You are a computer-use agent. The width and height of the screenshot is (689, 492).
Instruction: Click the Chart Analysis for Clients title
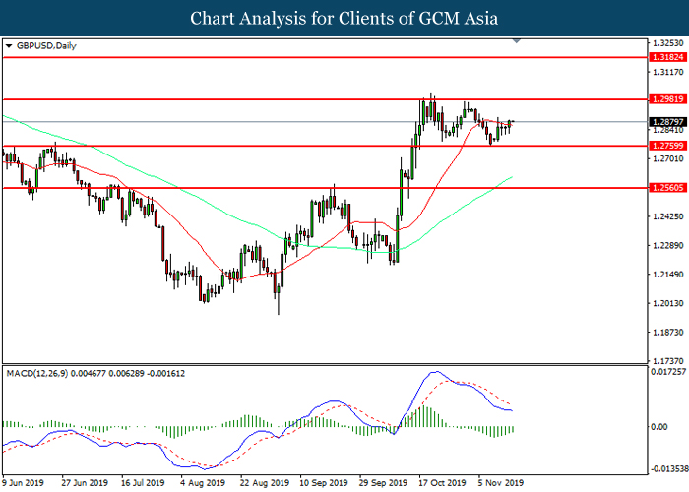[344, 19]
